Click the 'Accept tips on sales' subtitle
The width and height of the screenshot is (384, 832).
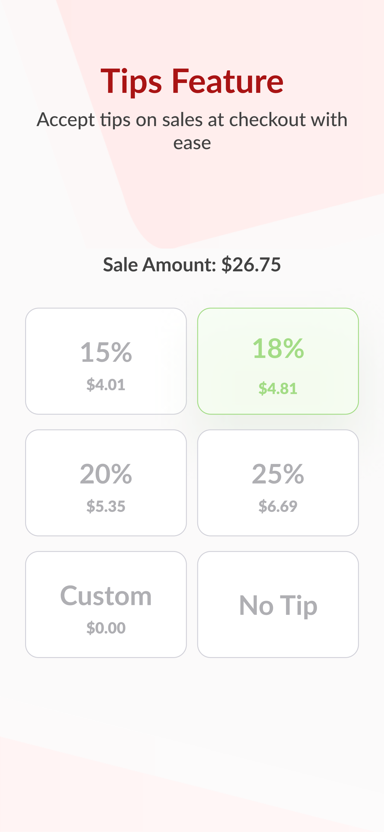(192, 131)
